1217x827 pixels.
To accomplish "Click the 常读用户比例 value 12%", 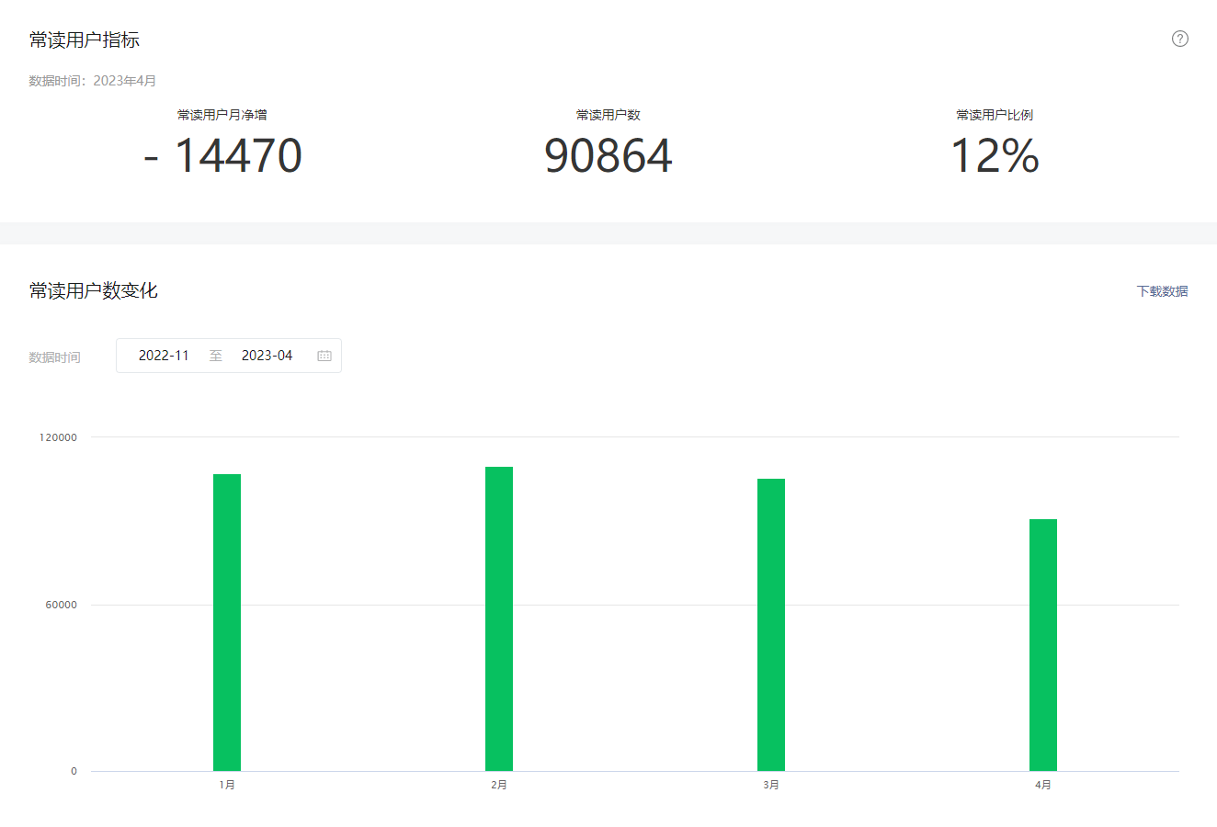I will (x=995, y=155).
